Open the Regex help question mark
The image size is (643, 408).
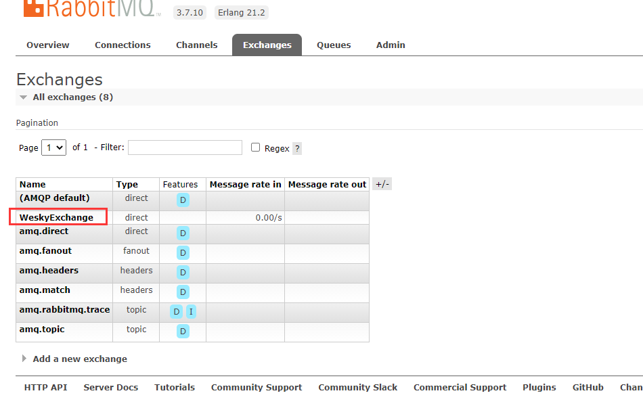click(297, 148)
